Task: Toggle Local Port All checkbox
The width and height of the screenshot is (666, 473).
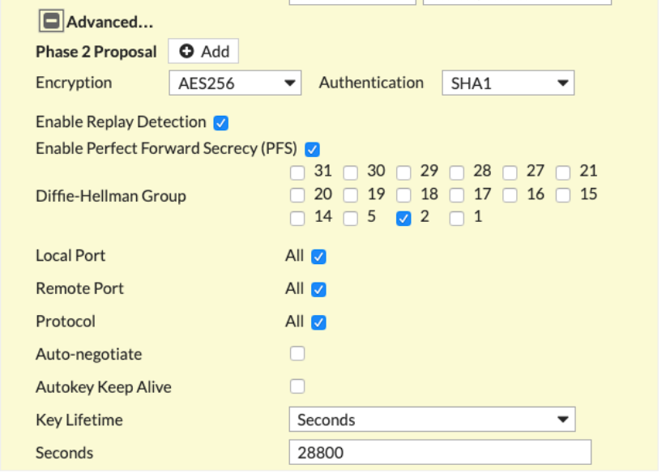Action: click(x=318, y=257)
